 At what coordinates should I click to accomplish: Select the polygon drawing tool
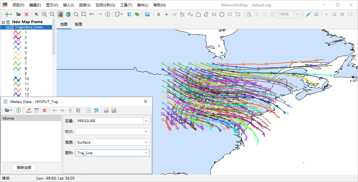coord(198,14)
